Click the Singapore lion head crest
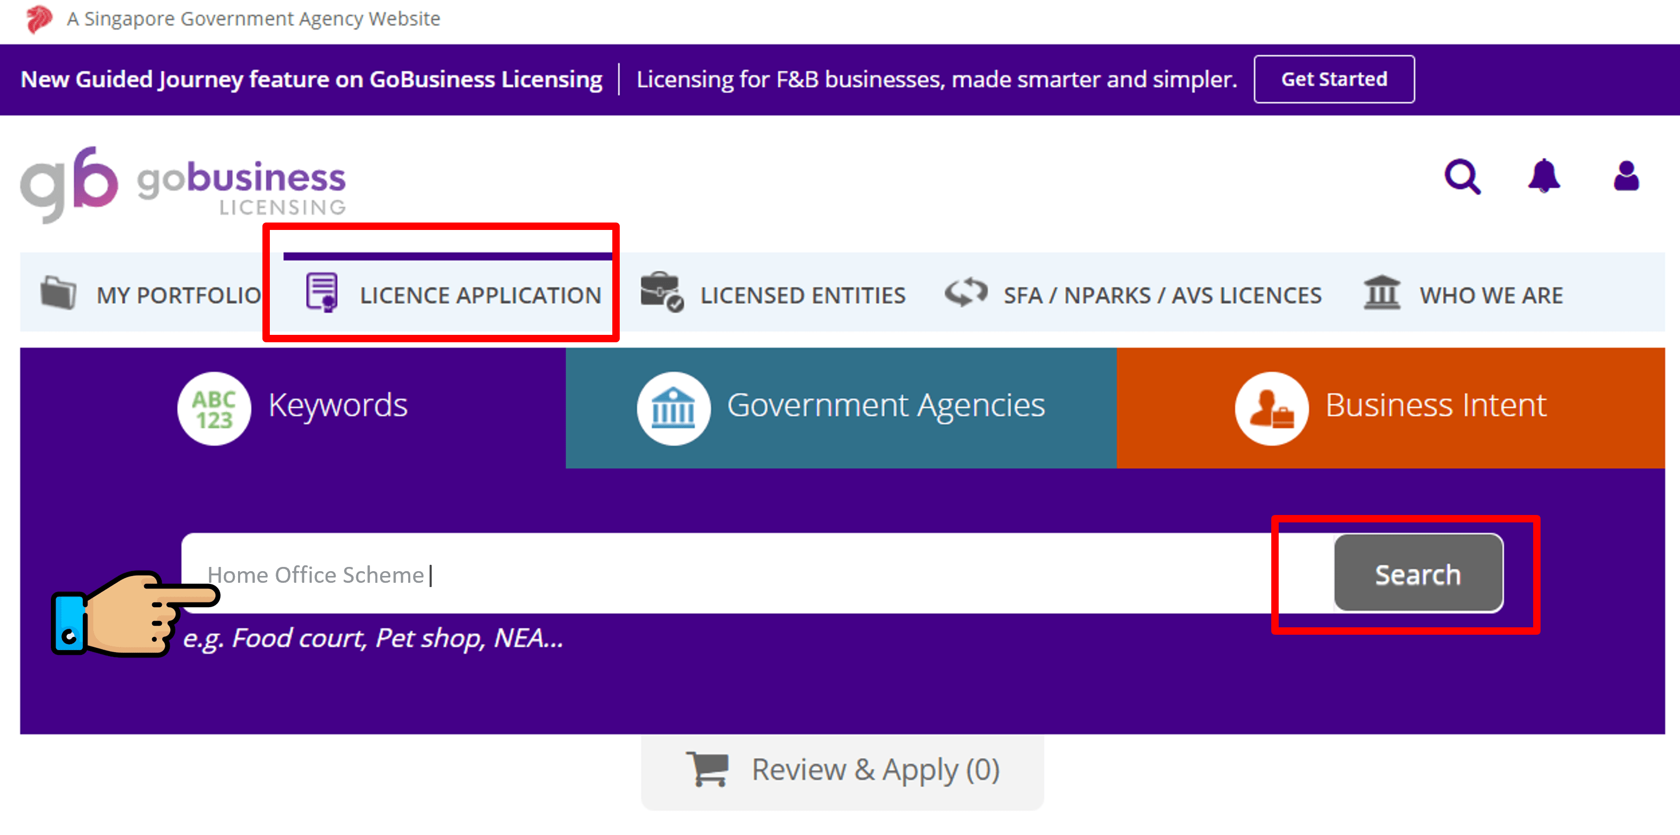Image resolution: width=1680 pixels, height=835 pixels. 38,18
